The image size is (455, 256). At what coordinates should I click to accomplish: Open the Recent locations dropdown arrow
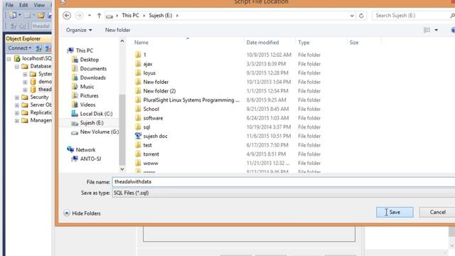tap(90, 16)
